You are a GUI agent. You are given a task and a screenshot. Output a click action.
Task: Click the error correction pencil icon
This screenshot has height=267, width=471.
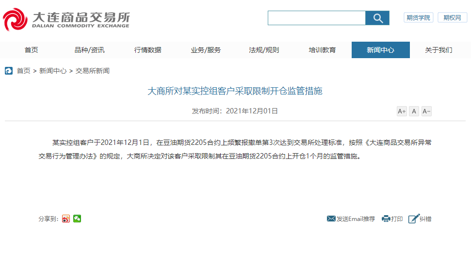[x=413, y=219]
